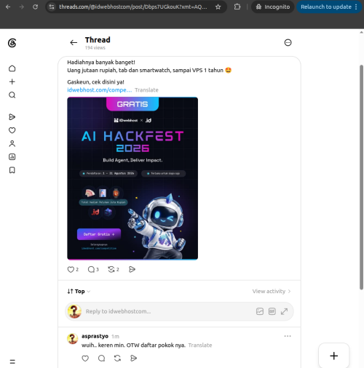Image resolution: width=364 pixels, height=368 pixels.
Task: Go to Home feed in sidebar
Action: tap(12, 68)
